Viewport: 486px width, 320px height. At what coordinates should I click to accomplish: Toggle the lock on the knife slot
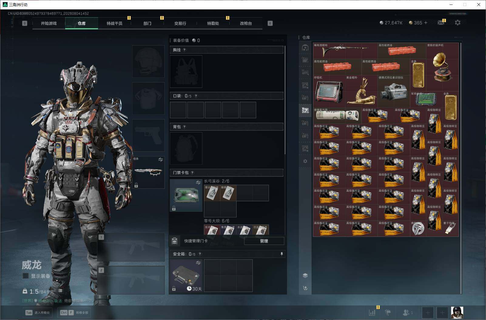click(x=136, y=185)
